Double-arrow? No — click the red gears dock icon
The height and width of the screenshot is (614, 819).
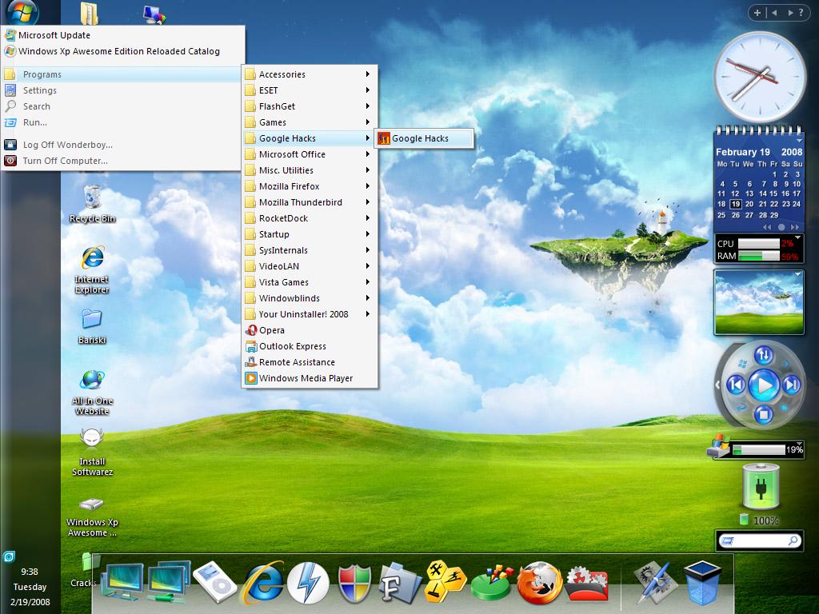(x=585, y=581)
